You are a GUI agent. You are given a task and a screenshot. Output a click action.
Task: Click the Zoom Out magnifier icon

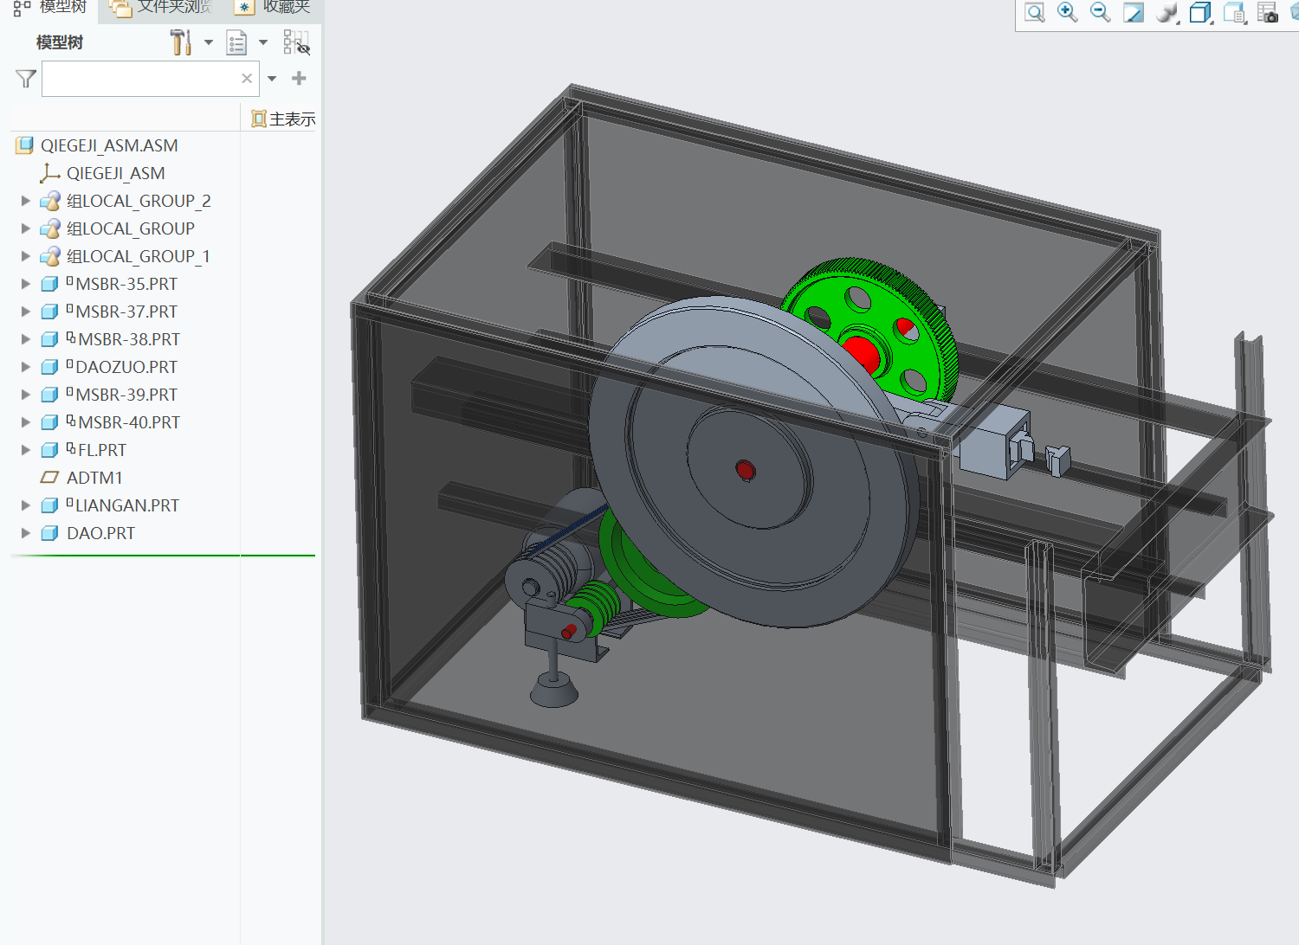point(1100,12)
